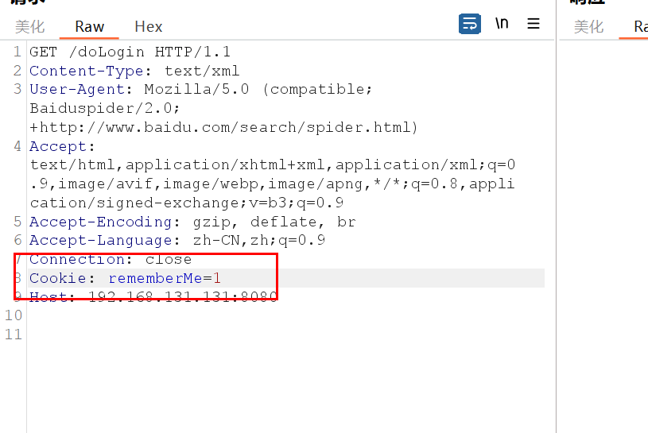Screen dimensions: 648x433
Task: Click the Content-Type header name
Action: pos(86,71)
